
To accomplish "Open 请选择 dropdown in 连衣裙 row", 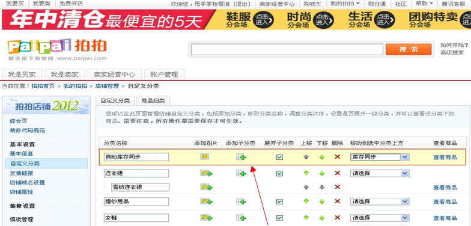I will click(380, 173).
